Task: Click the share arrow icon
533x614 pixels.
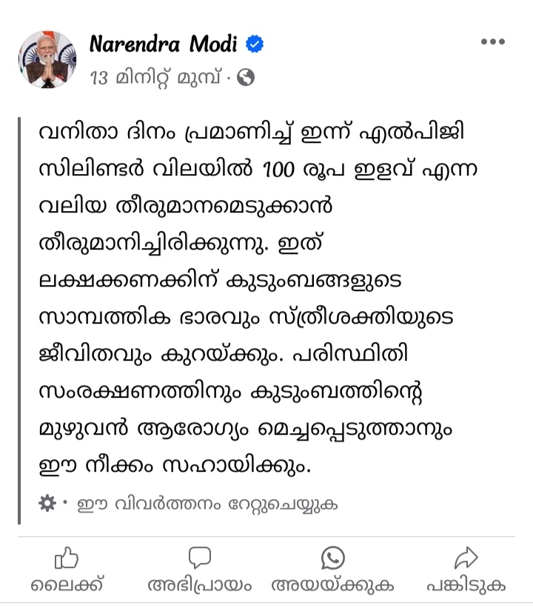Action: tap(466, 557)
